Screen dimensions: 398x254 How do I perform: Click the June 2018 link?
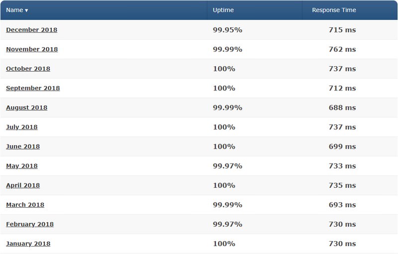point(23,146)
